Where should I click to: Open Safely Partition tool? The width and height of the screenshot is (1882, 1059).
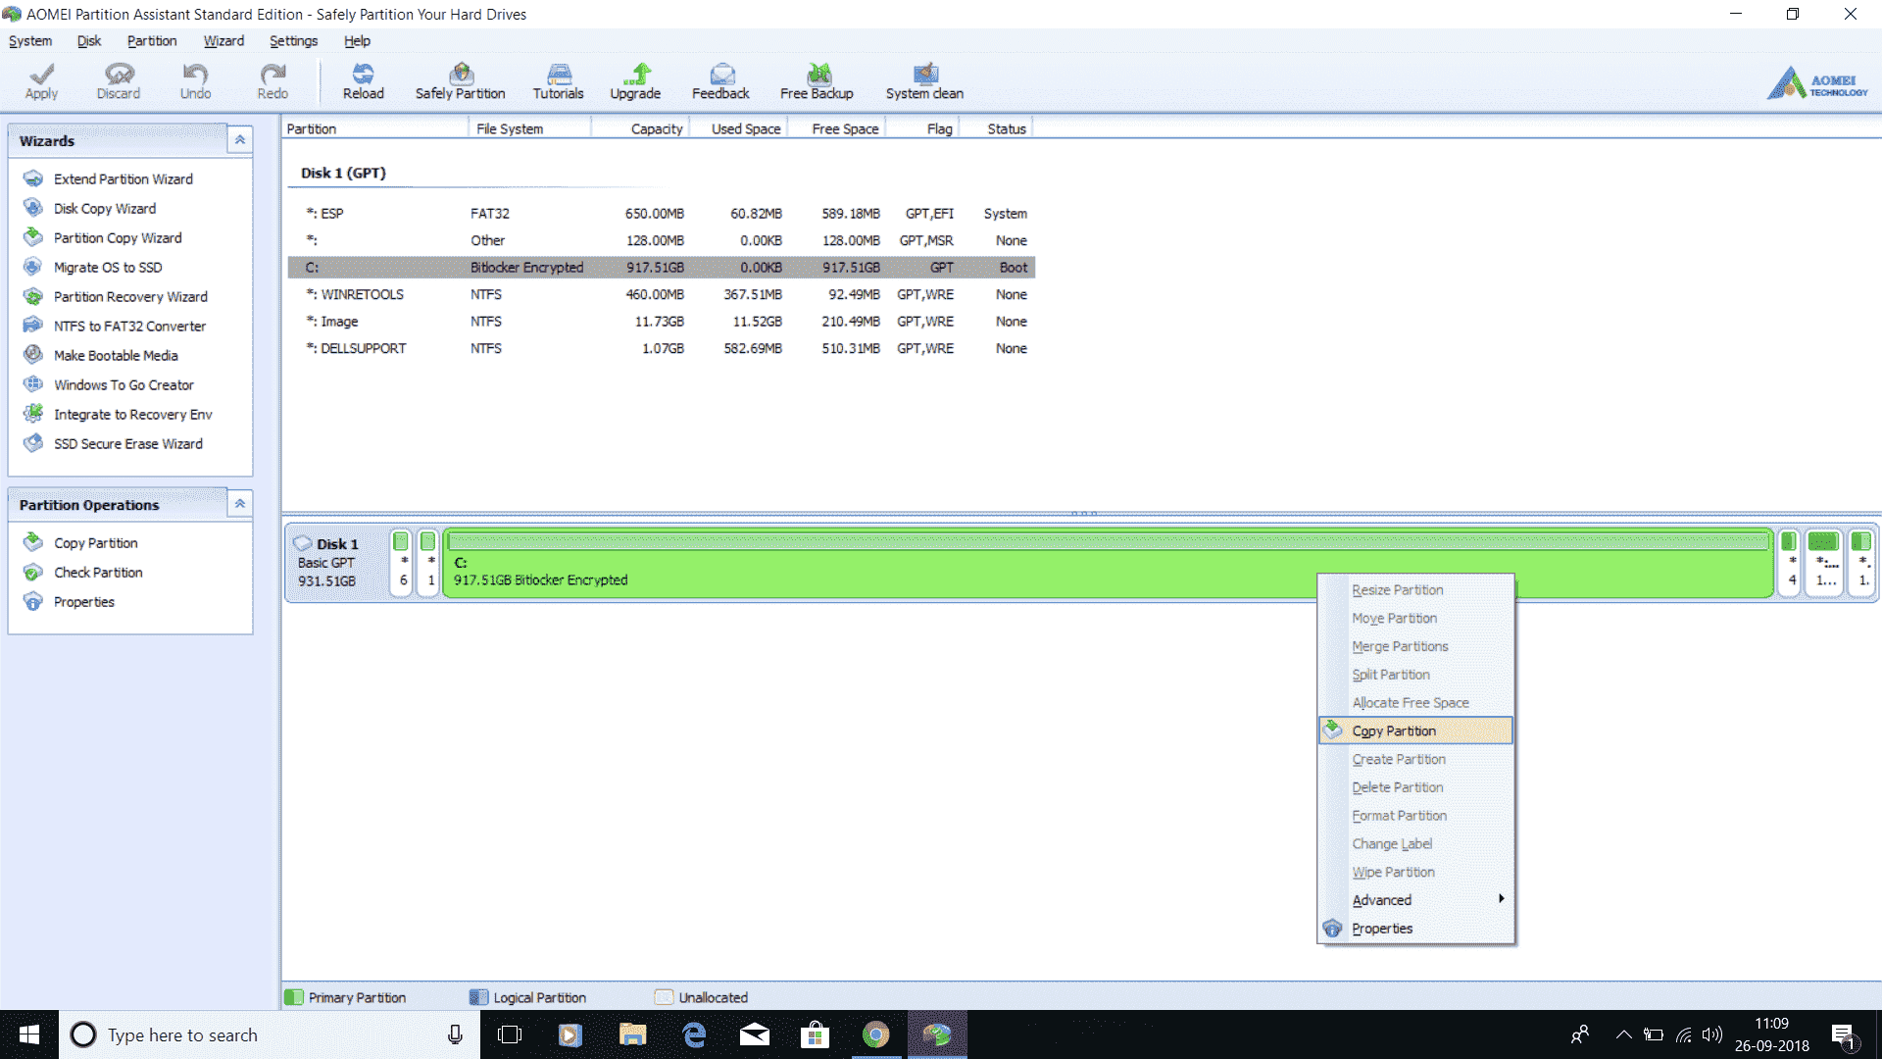(x=460, y=80)
